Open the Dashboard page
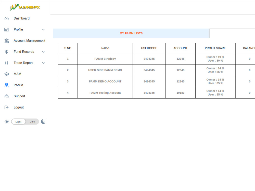The width and height of the screenshot is (255, 191). pos(22,18)
